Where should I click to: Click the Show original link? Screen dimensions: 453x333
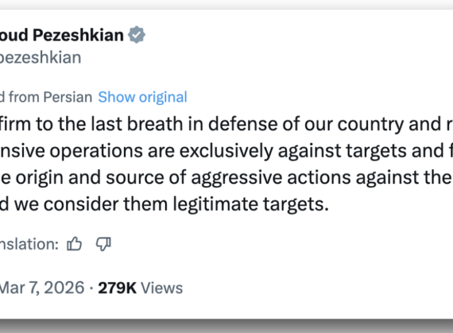pos(142,97)
